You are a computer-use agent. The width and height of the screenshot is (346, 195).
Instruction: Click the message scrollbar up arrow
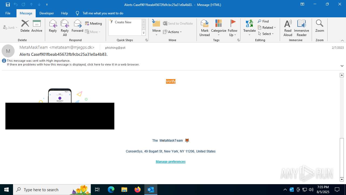tap(342, 75)
